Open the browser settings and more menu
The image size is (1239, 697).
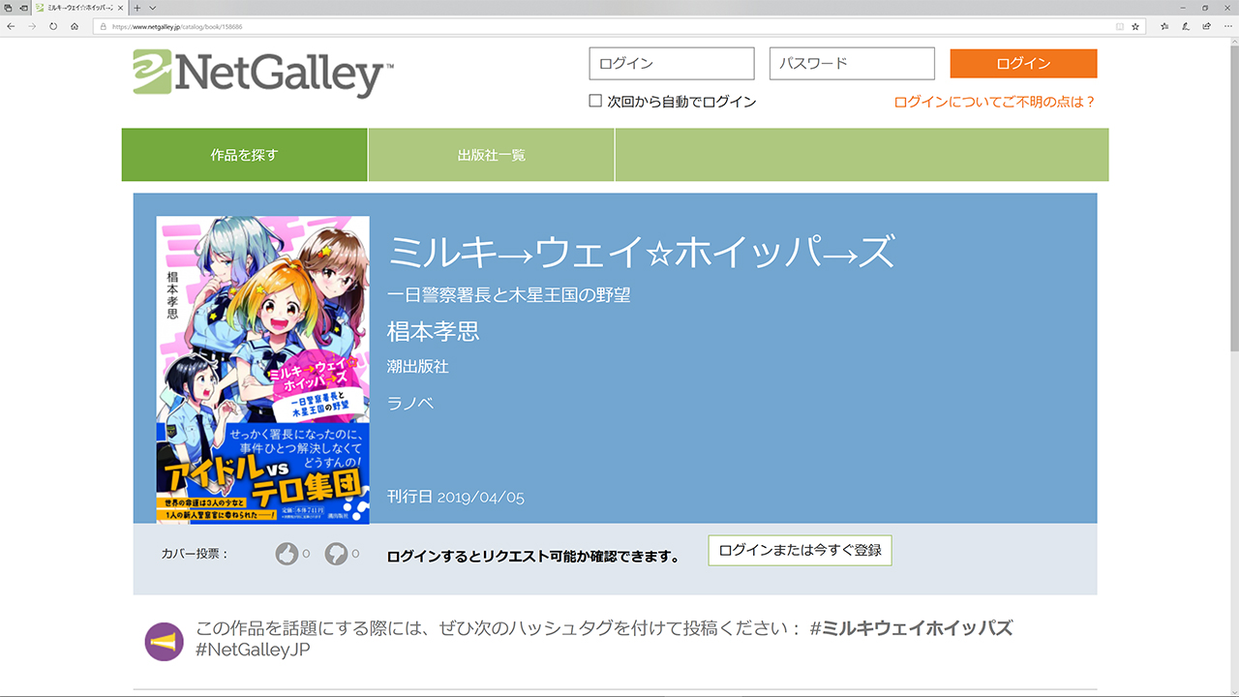1227,26
